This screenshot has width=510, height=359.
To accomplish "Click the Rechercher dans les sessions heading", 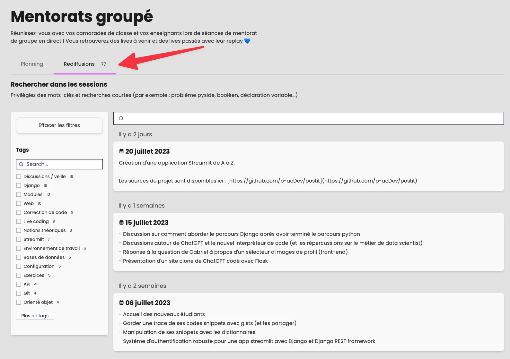I will [x=59, y=84].
